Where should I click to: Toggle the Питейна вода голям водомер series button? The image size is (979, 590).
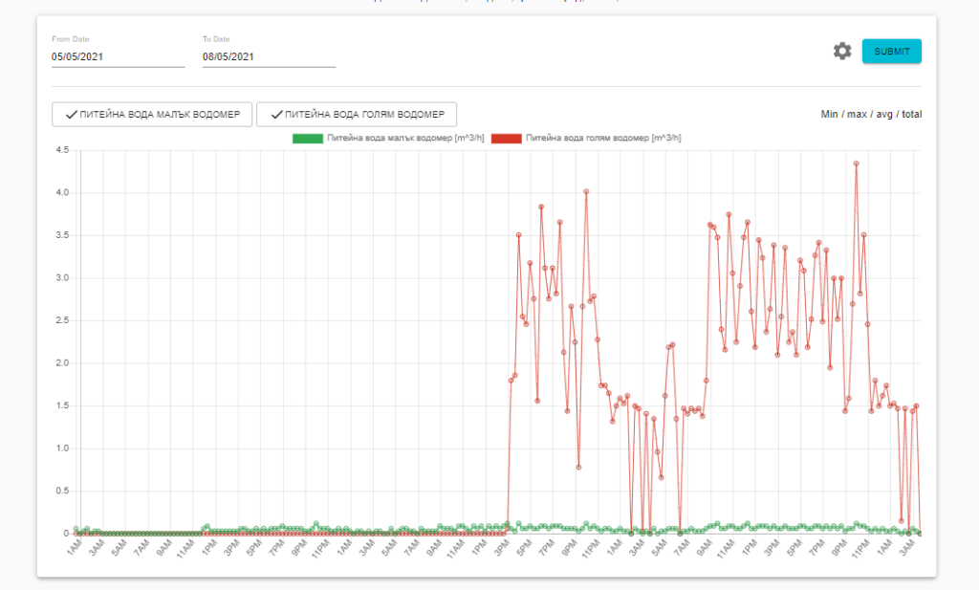pos(357,114)
